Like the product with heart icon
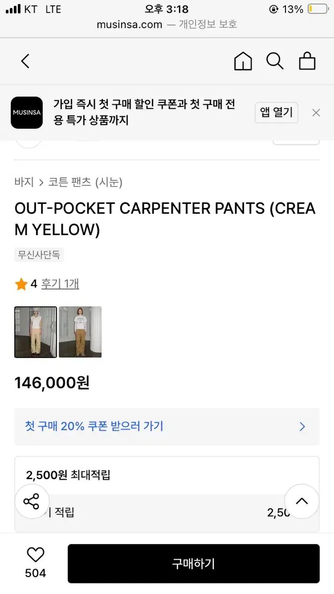Screen dimensions: 334x594 click(36, 555)
